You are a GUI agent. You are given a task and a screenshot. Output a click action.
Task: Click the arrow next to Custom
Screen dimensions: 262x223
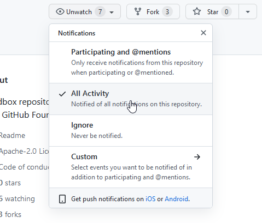click(x=197, y=156)
